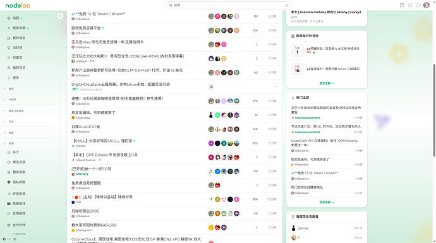Toggle dark/light theme icon at sidebar bottom

pos(4,239)
